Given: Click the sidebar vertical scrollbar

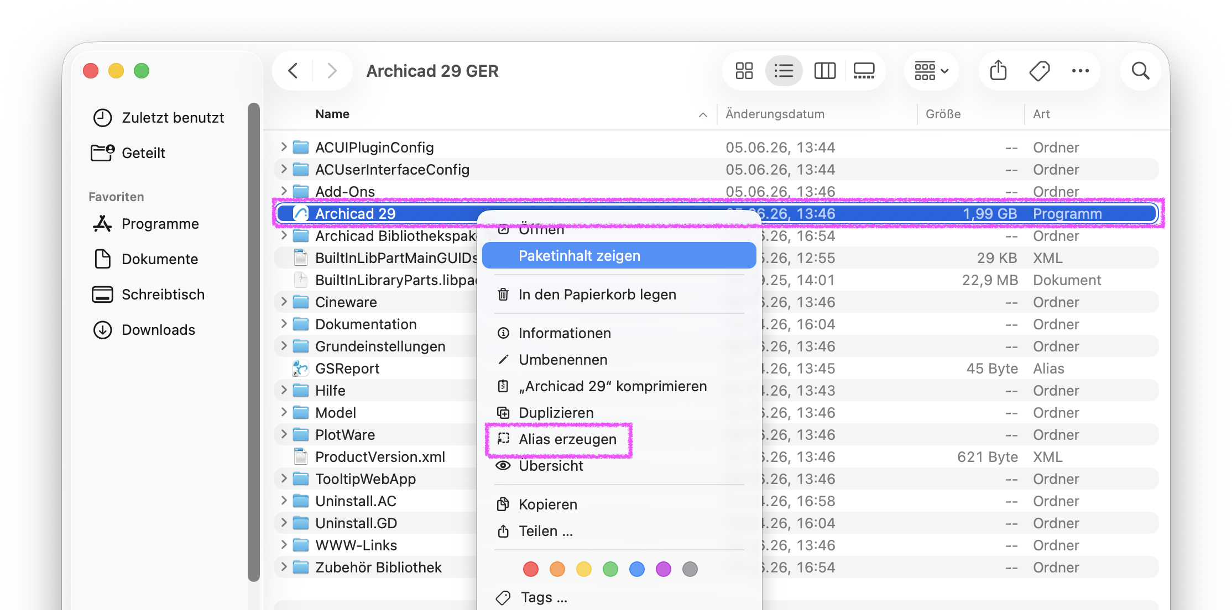Looking at the screenshot, I should [254, 343].
